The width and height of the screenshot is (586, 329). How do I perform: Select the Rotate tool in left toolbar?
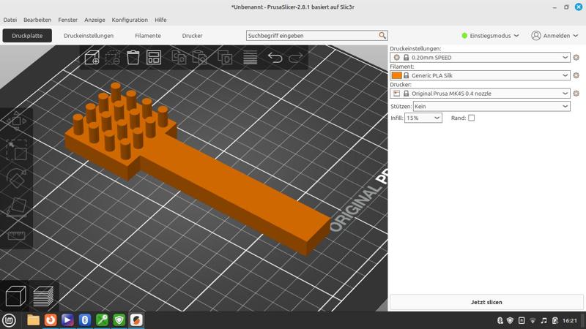(16, 178)
